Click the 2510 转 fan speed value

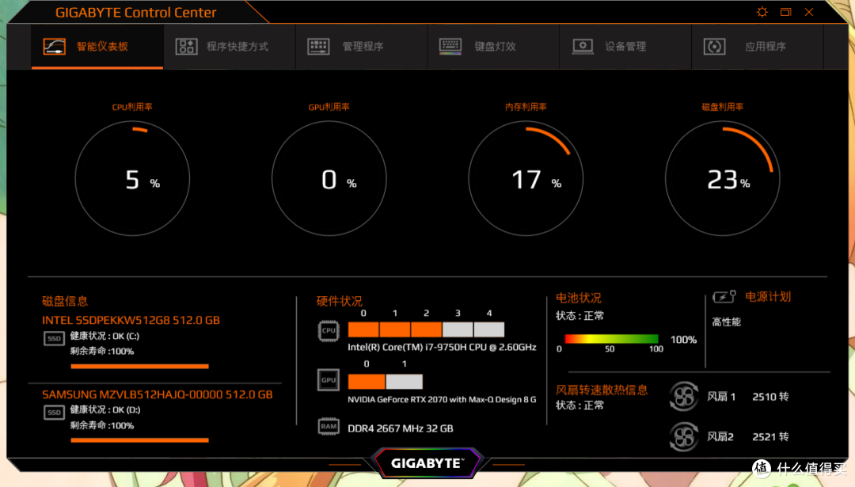[x=770, y=397]
